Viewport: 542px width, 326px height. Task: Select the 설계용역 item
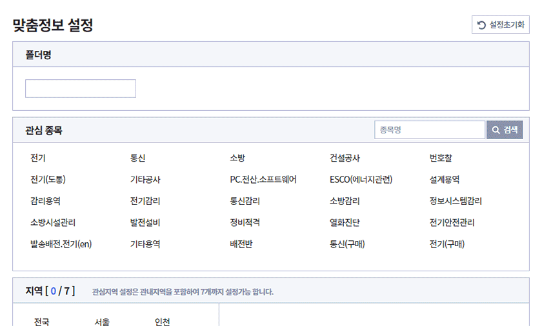pos(444,179)
